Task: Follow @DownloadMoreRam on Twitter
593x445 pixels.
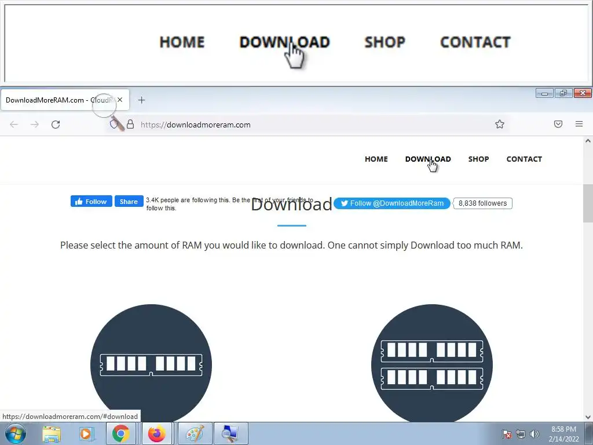Action: tap(392, 203)
